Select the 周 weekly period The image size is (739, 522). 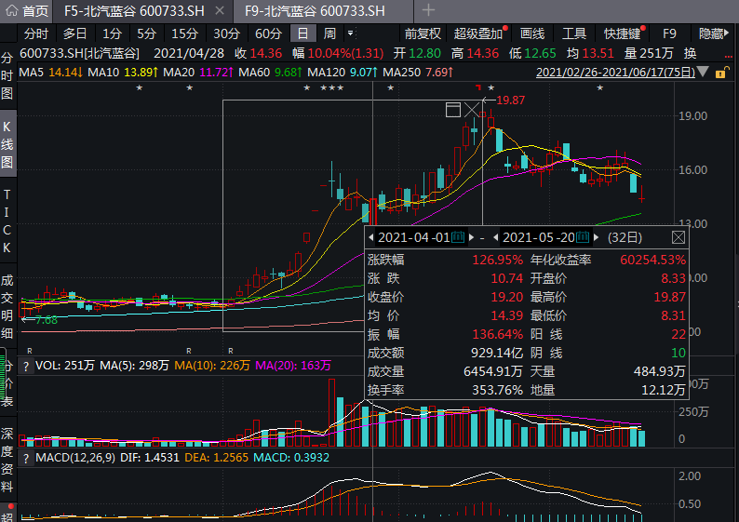(x=329, y=33)
